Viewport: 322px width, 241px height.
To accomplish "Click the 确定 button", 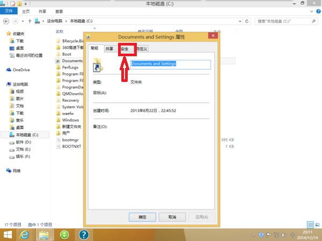I will pos(142,217).
